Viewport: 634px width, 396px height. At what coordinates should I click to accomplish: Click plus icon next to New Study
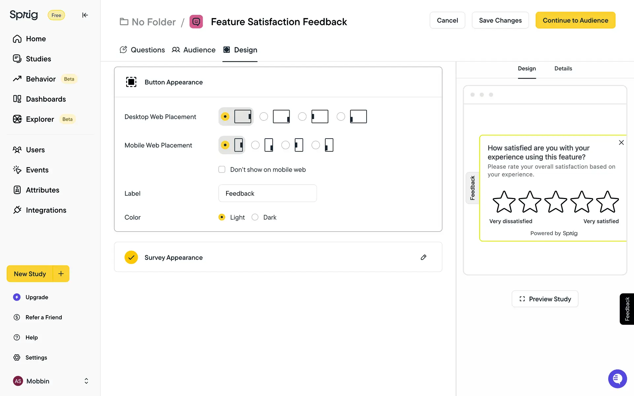click(x=61, y=274)
